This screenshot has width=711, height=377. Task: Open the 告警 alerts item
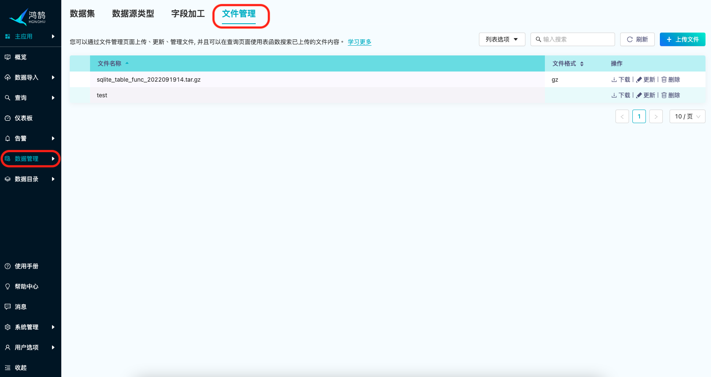point(21,138)
